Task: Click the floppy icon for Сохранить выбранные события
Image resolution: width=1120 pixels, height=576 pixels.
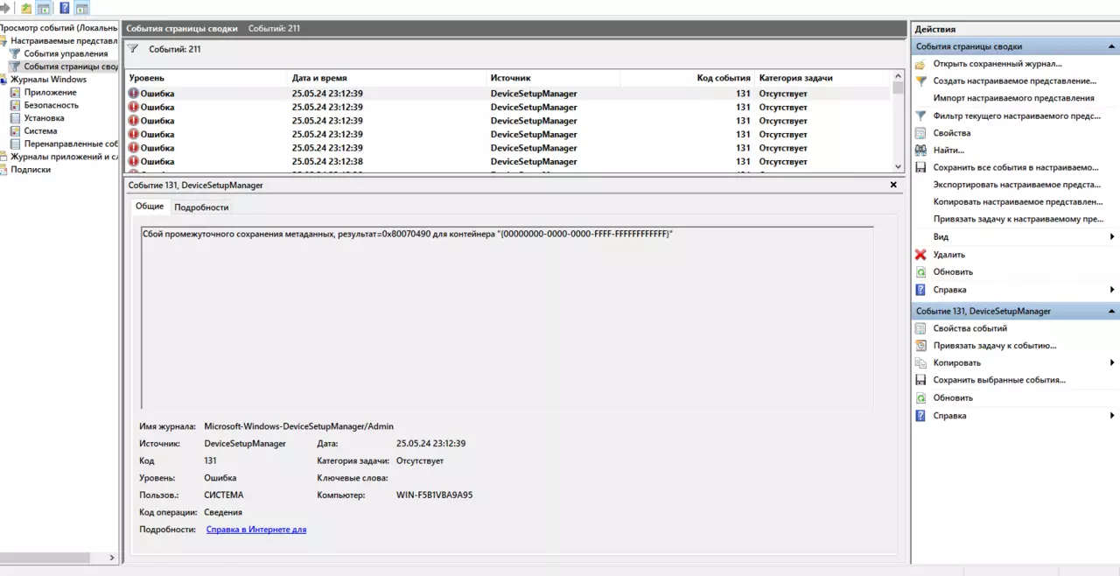Action: click(x=920, y=380)
